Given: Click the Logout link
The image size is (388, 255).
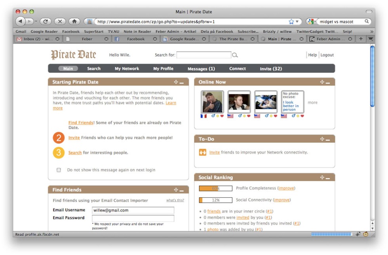Looking at the screenshot, I should pyautogui.click(x=327, y=55).
